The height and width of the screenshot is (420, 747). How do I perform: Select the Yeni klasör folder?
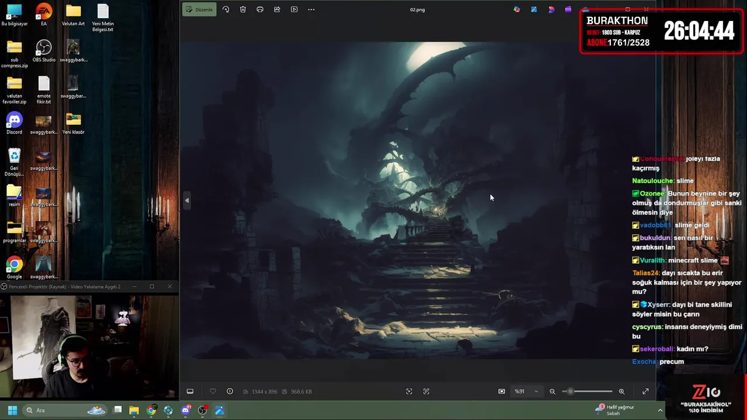click(x=74, y=124)
